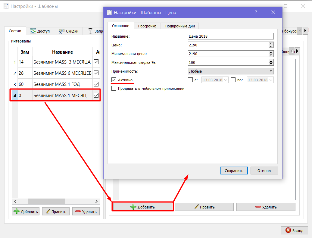Decrease Максимальная скидка % value
This screenshot has height=238, width=312.
click(271, 64)
